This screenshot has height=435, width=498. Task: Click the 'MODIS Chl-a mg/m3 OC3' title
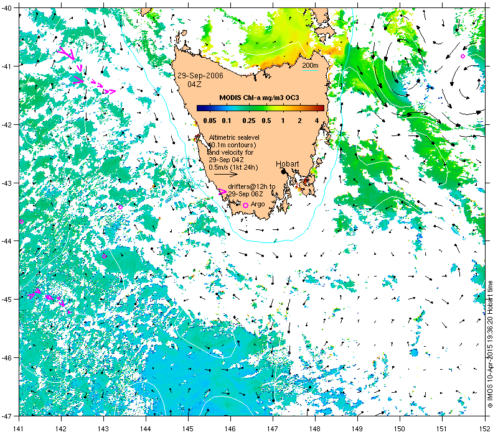[259, 98]
